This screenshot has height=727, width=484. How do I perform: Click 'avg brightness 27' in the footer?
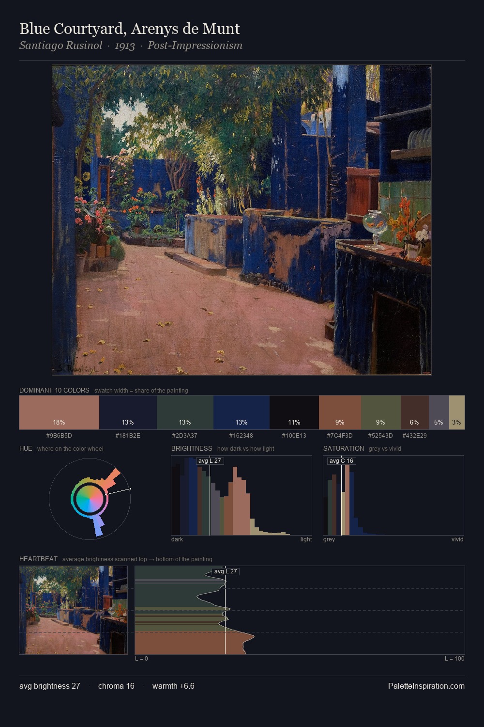tap(50, 686)
